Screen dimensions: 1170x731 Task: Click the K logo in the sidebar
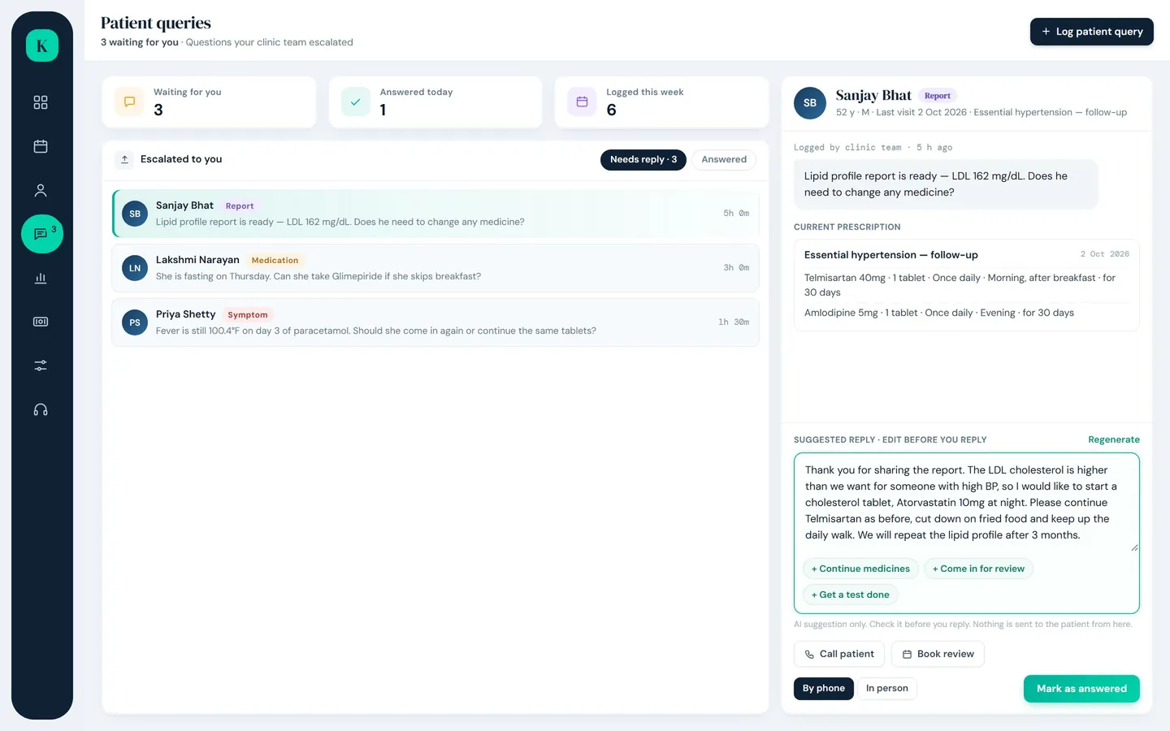coord(42,45)
